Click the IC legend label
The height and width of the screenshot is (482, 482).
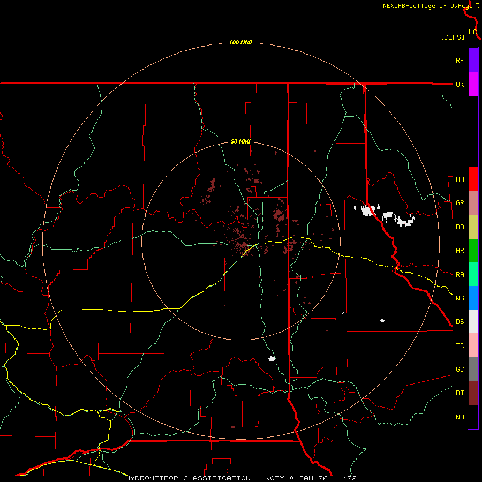[x=460, y=346]
